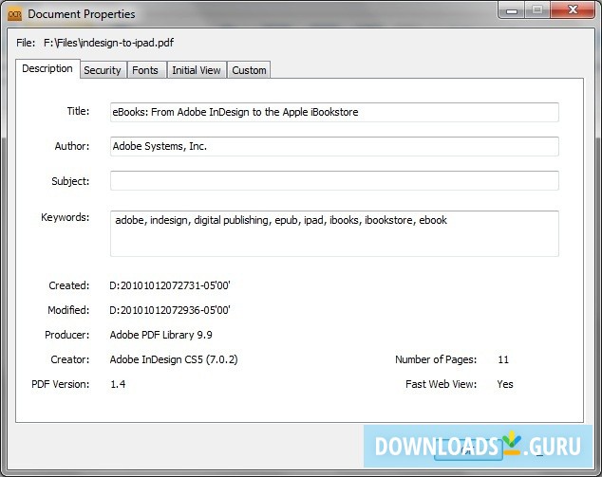The height and width of the screenshot is (477, 602).
Task: Close the Document Properties dialog
Action: [573, 9]
